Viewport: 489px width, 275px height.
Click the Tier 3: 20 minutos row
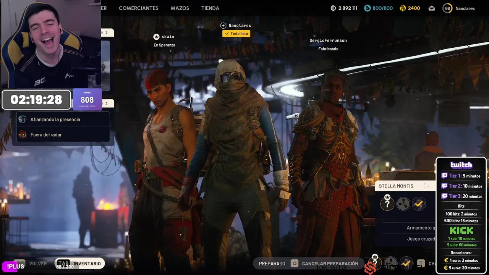click(x=461, y=196)
